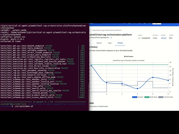The width and height of the screenshot is (179, 134).
Task: Click the 'Build history' chart title
Action: tap(129, 56)
